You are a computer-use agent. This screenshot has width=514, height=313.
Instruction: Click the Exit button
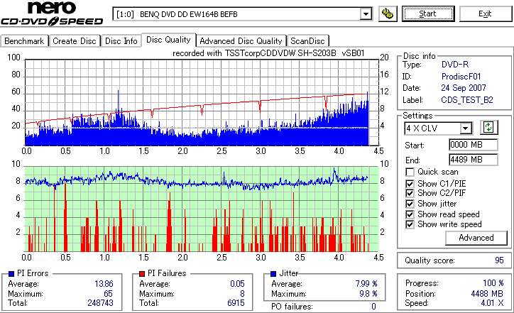[485, 13]
